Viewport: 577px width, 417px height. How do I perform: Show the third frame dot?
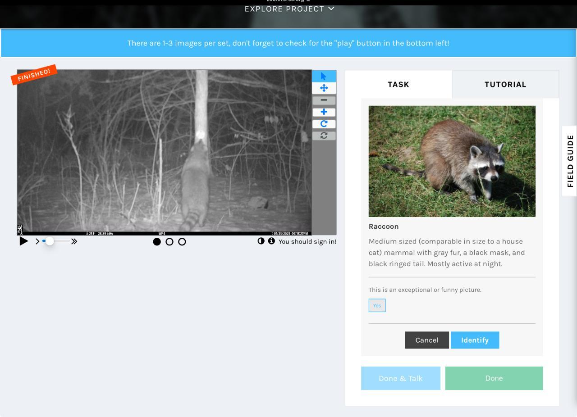click(x=182, y=242)
